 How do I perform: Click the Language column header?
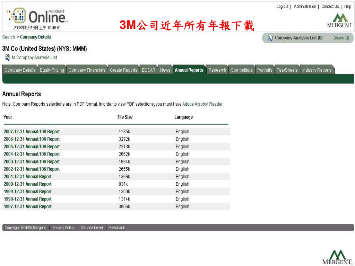(183, 117)
